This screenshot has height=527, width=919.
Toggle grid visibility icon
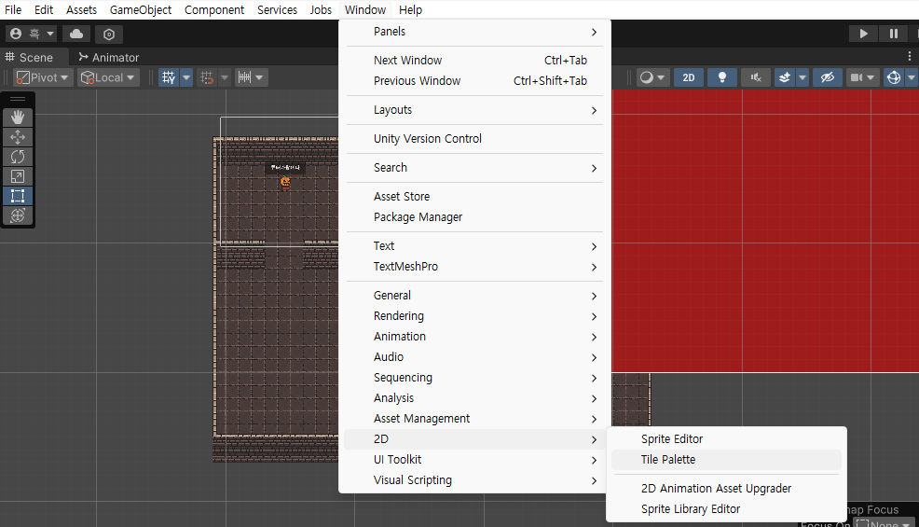click(169, 77)
